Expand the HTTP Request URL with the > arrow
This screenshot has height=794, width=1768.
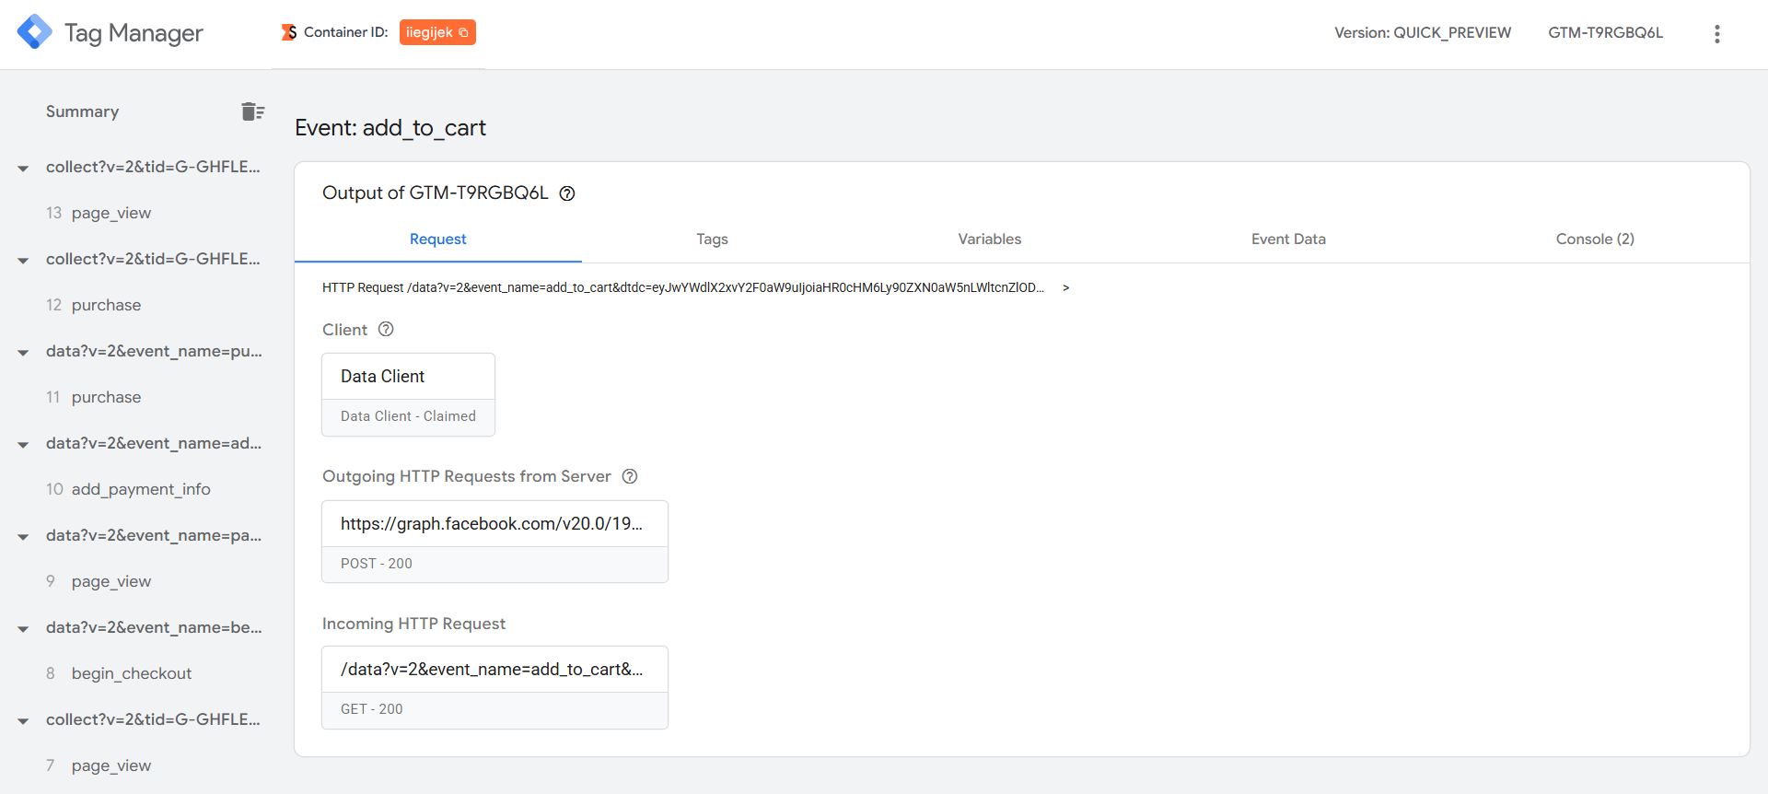[x=1066, y=287]
